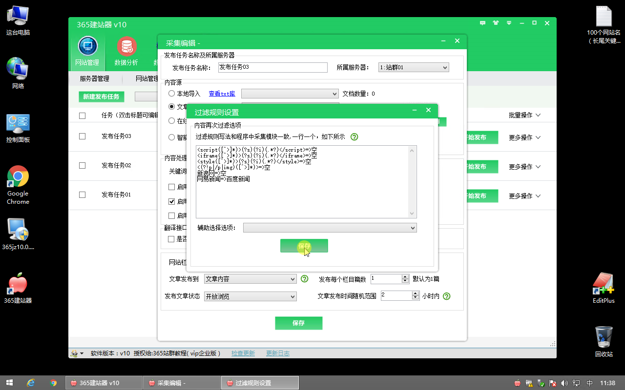The image size is (625, 390).
Task: Open the 更新日志 link
Action: pyautogui.click(x=278, y=353)
